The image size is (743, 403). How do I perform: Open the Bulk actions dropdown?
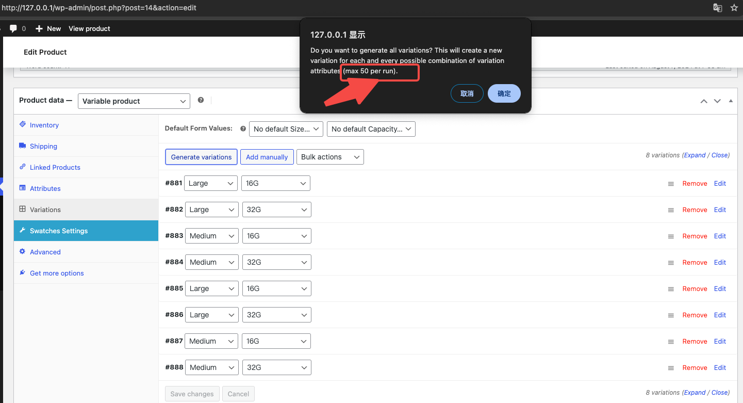(330, 157)
